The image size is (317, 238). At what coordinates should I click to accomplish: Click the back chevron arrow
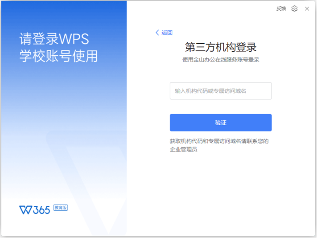coord(157,33)
